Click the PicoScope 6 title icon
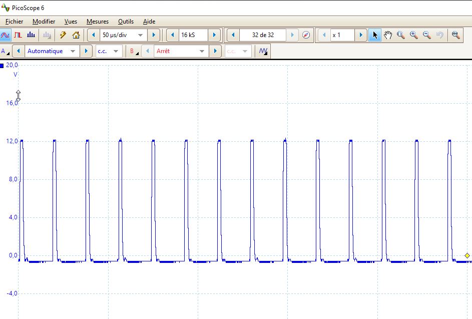 tap(5, 8)
